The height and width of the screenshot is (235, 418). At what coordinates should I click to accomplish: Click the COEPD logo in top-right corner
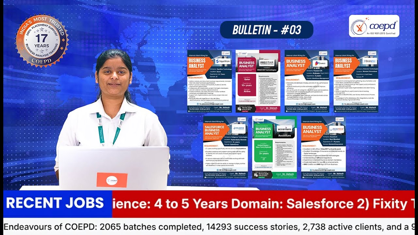pos(374,26)
